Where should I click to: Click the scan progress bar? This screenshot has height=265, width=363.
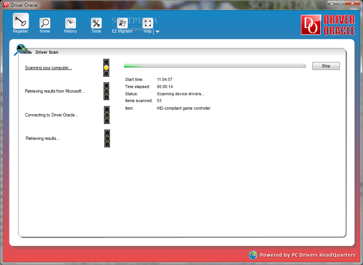pyautogui.click(x=215, y=66)
